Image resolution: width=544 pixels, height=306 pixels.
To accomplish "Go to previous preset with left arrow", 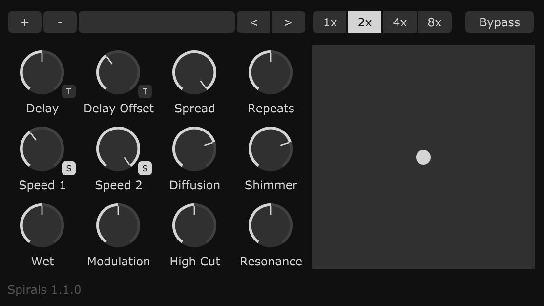I will pos(253,22).
